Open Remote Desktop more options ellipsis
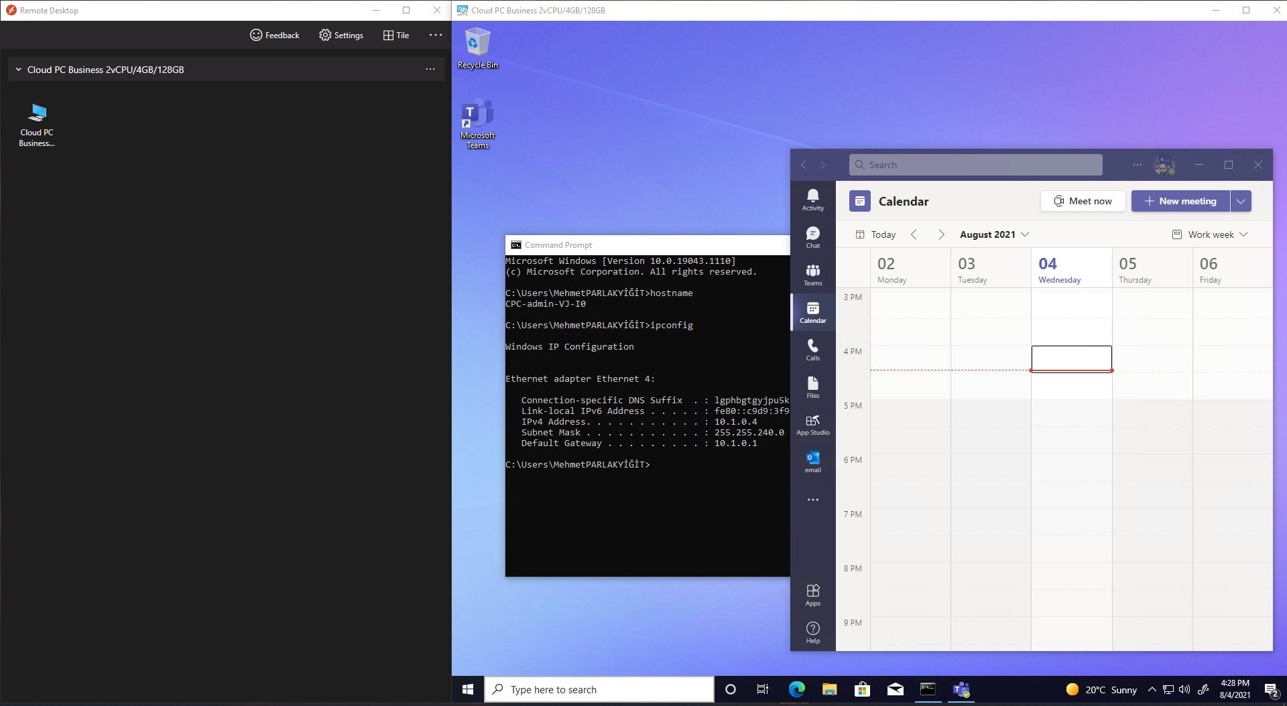The width and height of the screenshot is (1287, 706). tap(436, 35)
